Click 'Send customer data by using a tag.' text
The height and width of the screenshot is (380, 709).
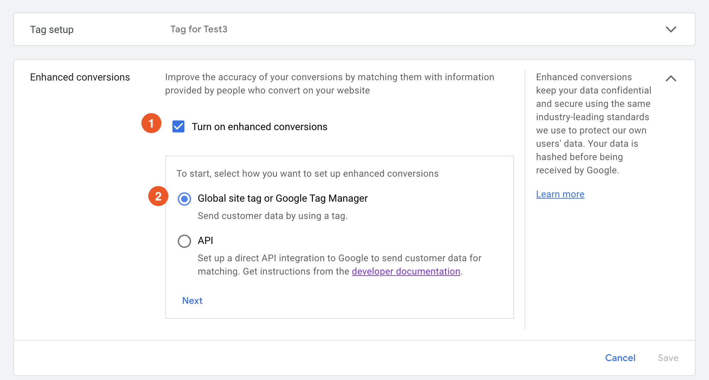[273, 216]
